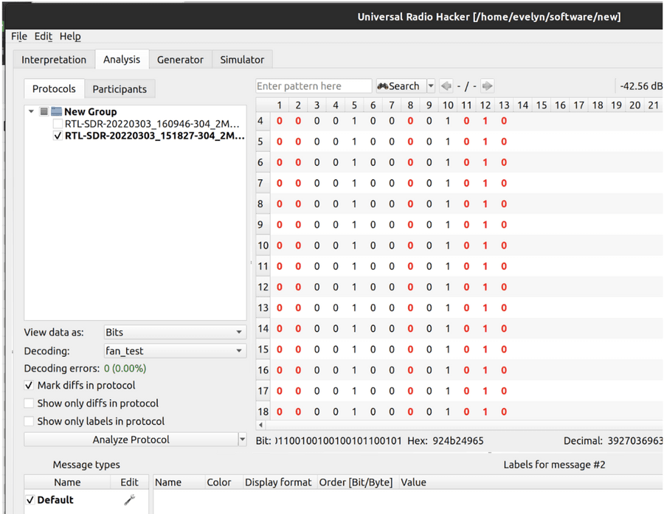Open the View data as dropdown
This screenshot has width=664, height=514.
[174, 333]
